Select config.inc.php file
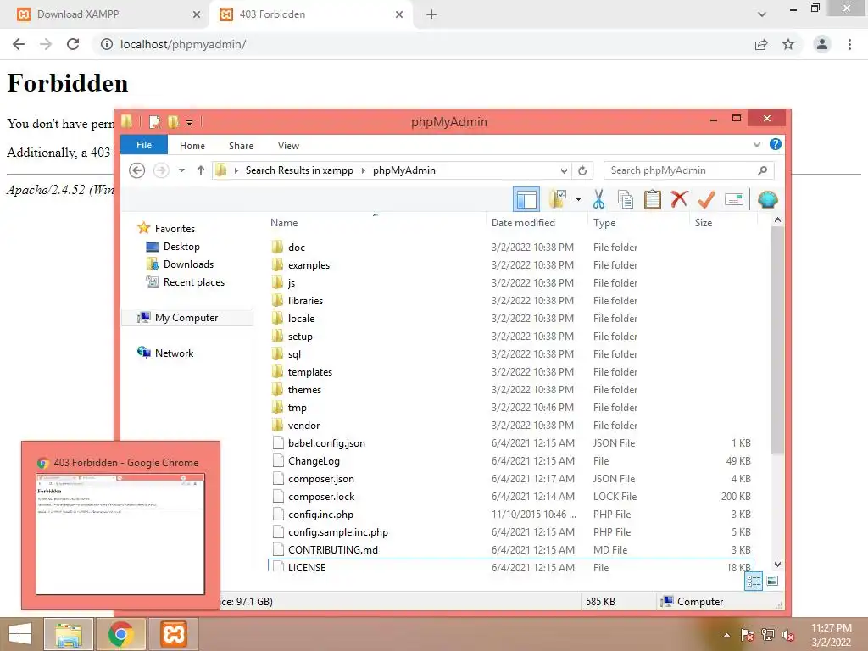 pyautogui.click(x=320, y=515)
